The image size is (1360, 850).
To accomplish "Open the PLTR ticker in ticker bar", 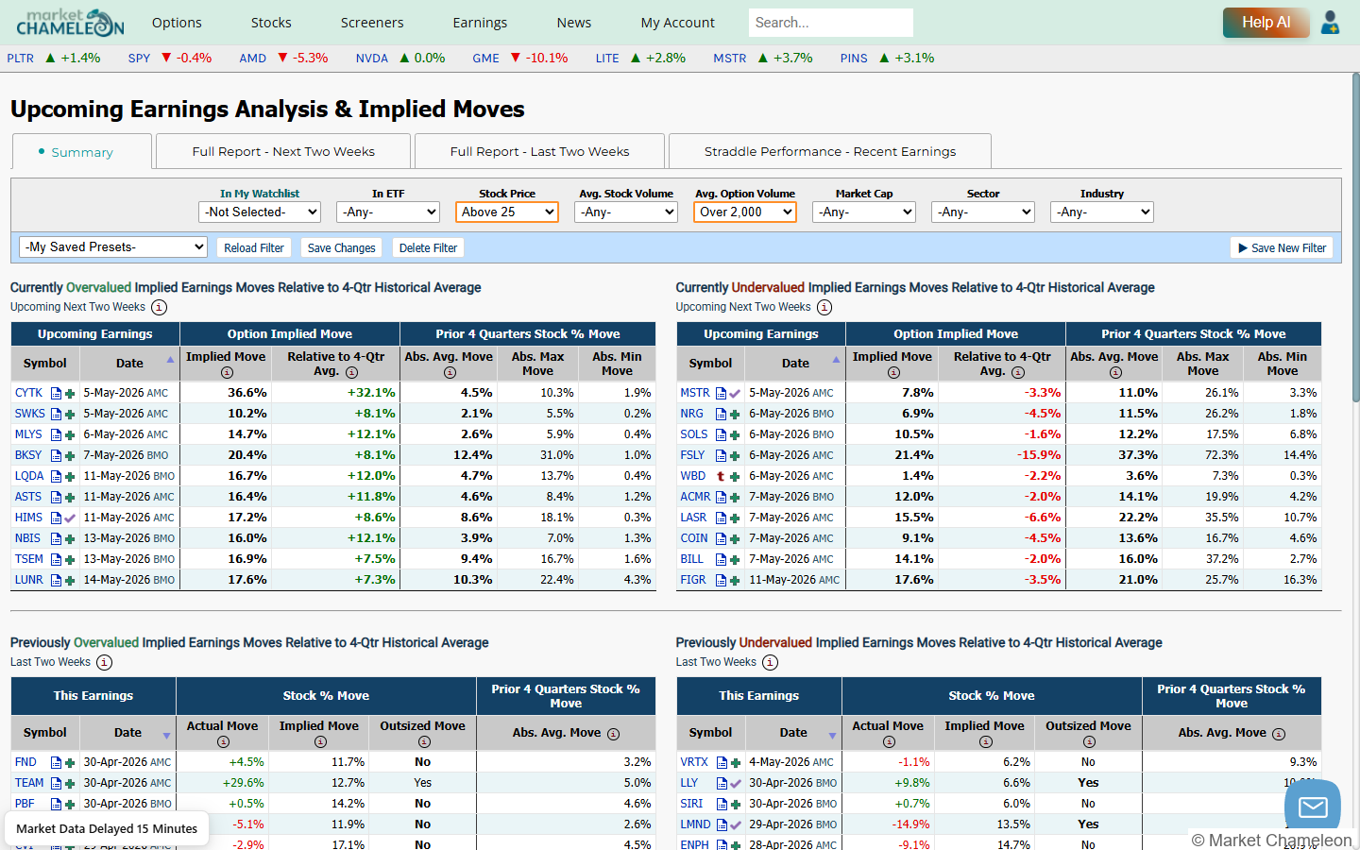I will coord(20,59).
